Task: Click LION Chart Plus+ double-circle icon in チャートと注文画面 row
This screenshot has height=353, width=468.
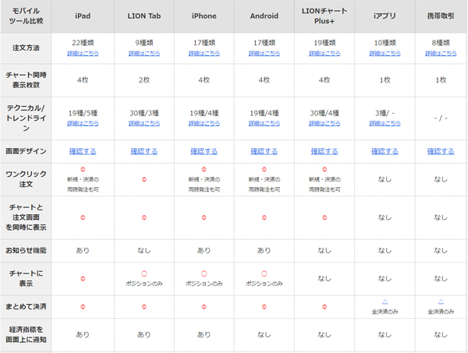Action: tap(324, 217)
